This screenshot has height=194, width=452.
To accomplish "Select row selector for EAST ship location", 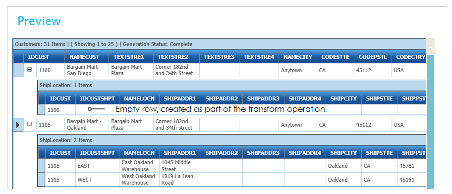I will [x=42, y=166].
